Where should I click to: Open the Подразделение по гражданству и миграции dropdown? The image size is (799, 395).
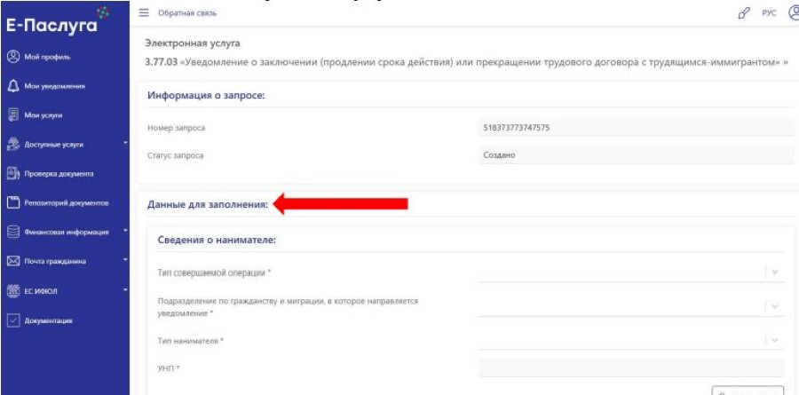629,306
